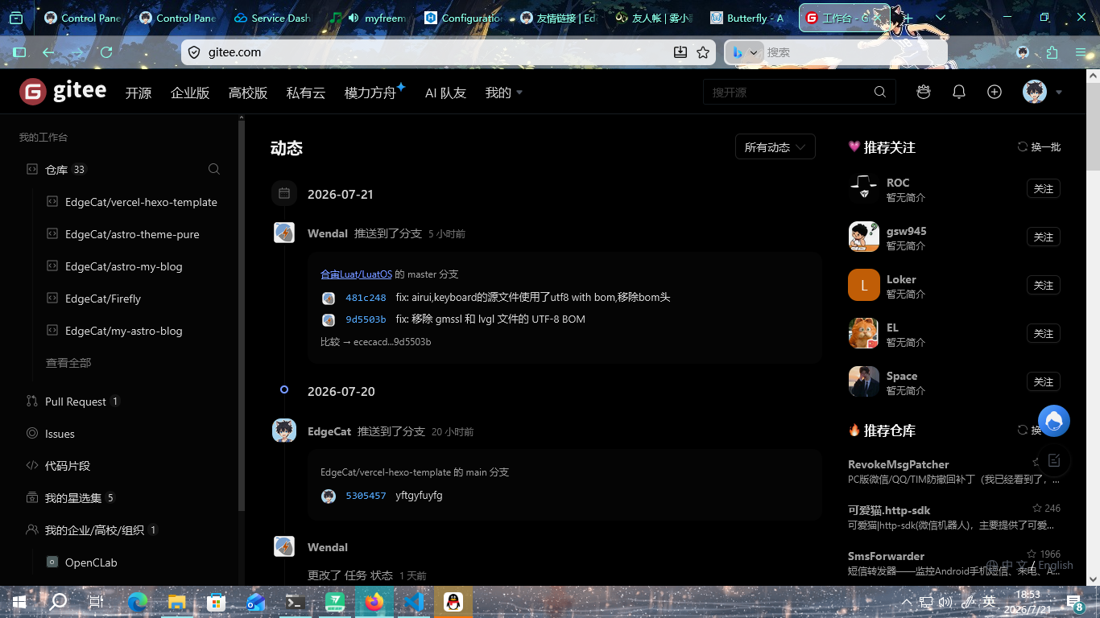Screen dimensions: 1100x618
Task: Click the floating feedback note icon
Action: pyautogui.click(x=1054, y=460)
